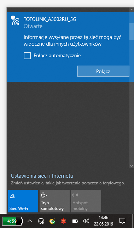Viewport: 134px width, 228px height.
Task: Click the scrollbar up arrow
Action: point(132,10)
